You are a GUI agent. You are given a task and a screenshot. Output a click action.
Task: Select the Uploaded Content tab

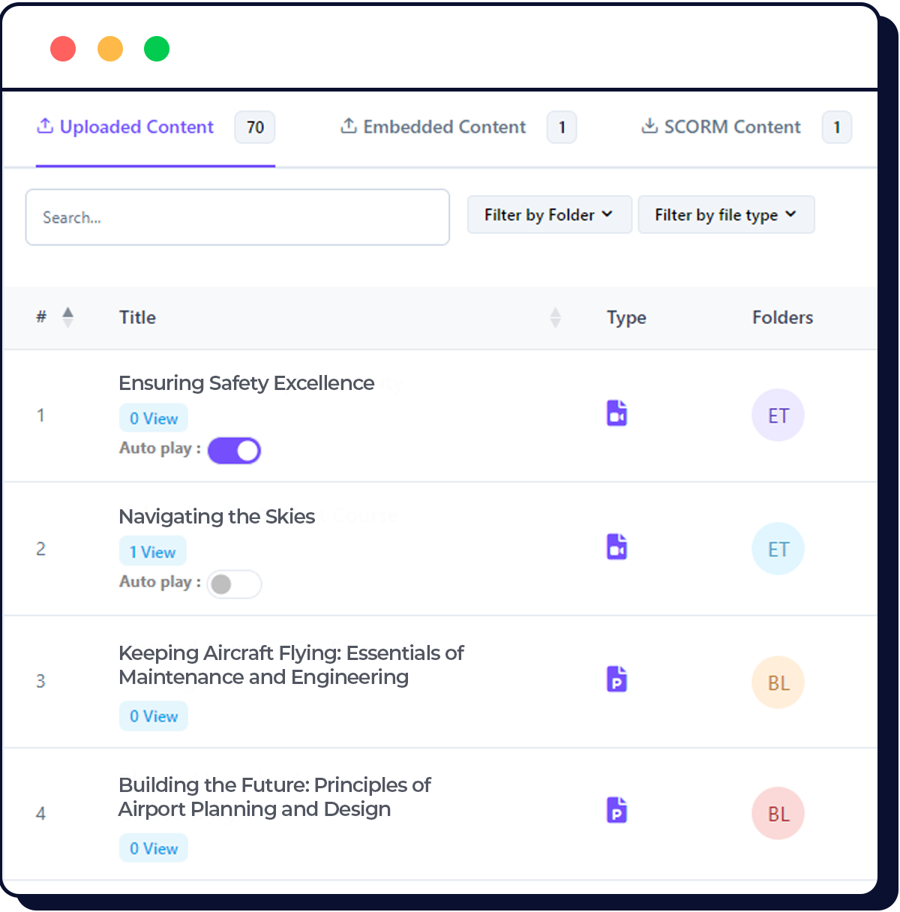click(x=136, y=127)
